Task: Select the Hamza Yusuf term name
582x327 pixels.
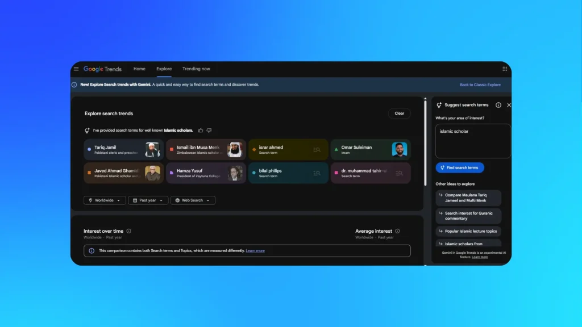Action: (189, 171)
